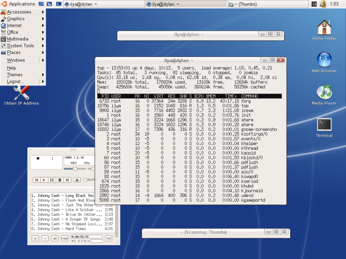The image size is (346, 259).
Task: Open the Accessories submenu
Action: click(23, 12)
